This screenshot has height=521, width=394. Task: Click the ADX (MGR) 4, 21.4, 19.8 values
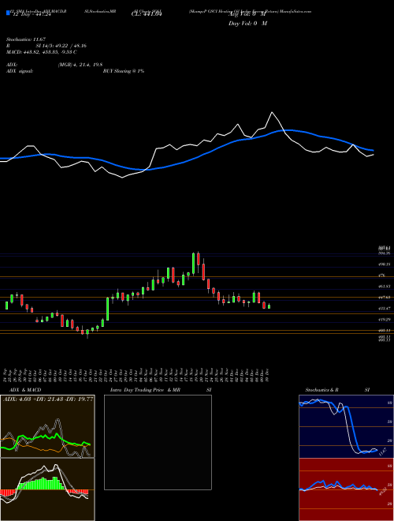coord(80,65)
